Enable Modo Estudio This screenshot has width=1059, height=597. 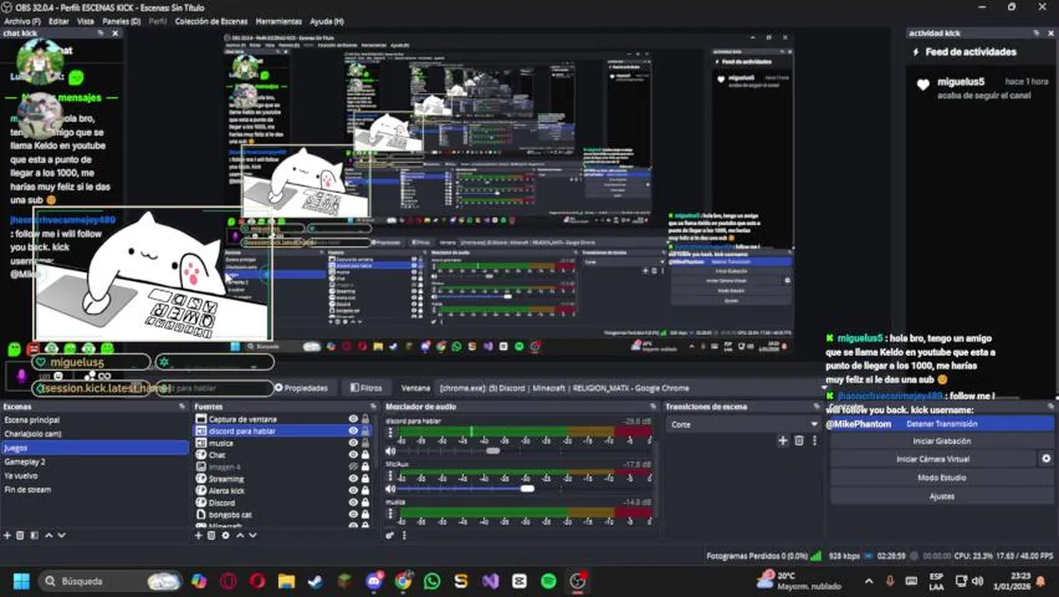pos(941,478)
